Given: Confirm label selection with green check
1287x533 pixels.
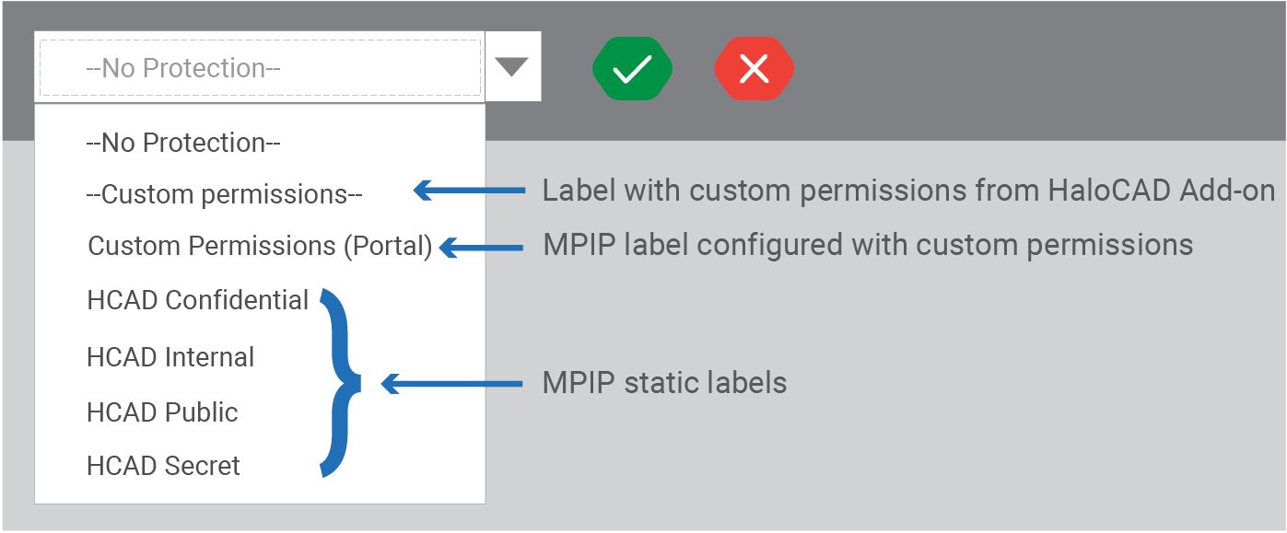Looking at the screenshot, I should (x=632, y=68).
